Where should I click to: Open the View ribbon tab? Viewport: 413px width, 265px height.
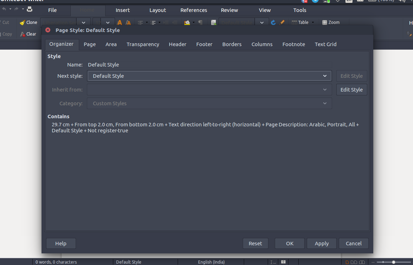coord(265,10)
